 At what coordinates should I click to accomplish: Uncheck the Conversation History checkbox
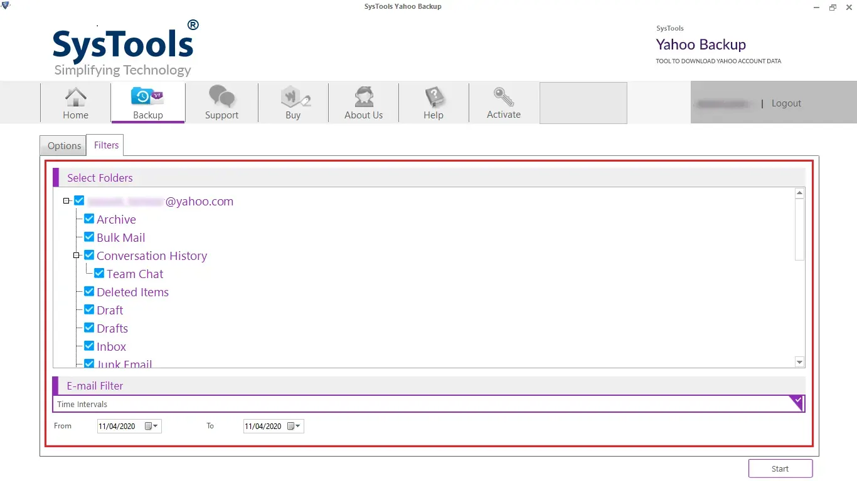point(89,256)
